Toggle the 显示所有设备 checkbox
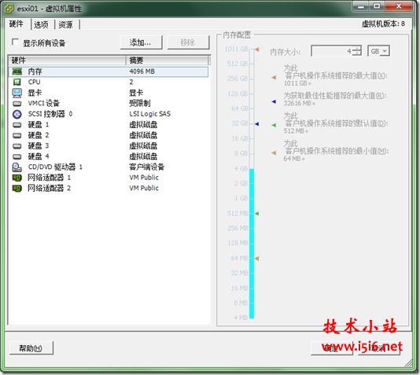 coord(15,42)
